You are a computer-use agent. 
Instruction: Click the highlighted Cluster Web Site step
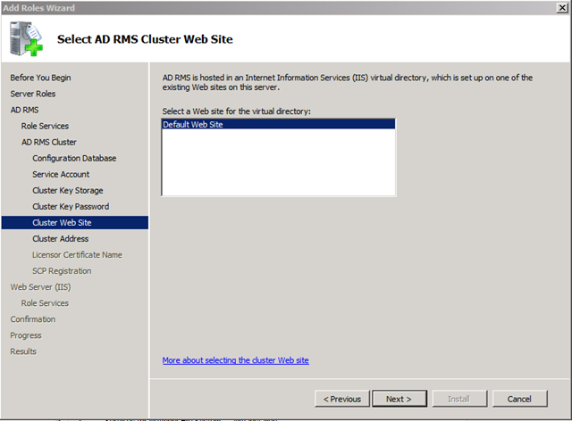[75, 222]
